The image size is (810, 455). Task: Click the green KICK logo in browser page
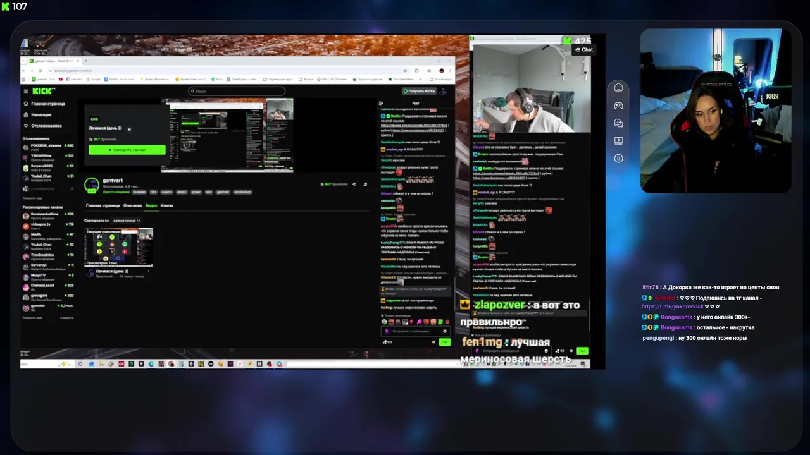[43, 91]
